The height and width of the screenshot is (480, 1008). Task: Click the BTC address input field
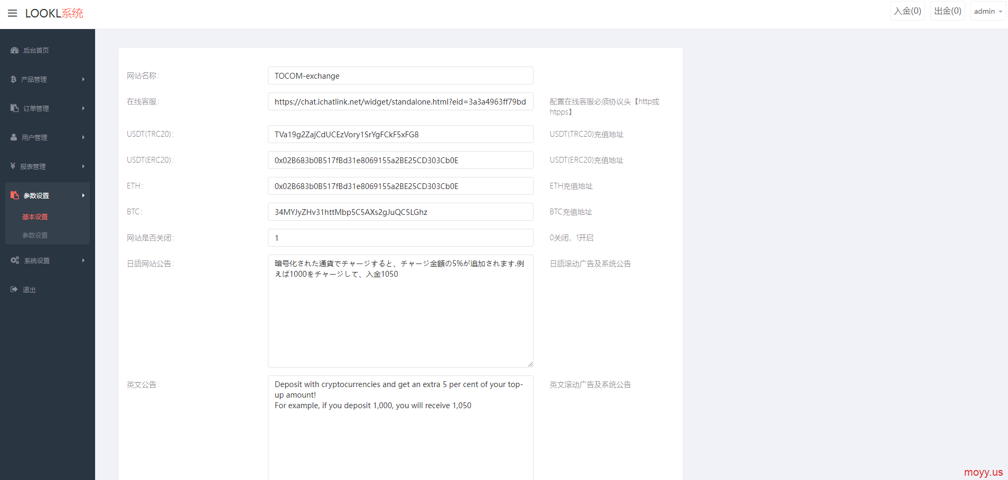pos(400,212)
